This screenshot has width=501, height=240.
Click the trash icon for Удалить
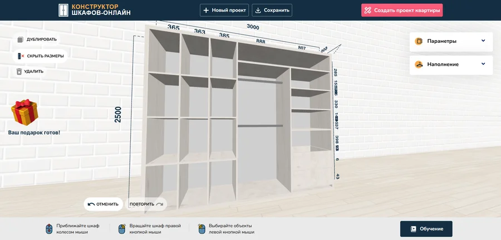(19, 71)
